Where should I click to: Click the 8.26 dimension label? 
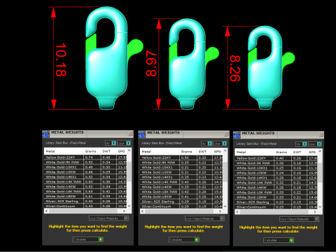click(234, 68)
